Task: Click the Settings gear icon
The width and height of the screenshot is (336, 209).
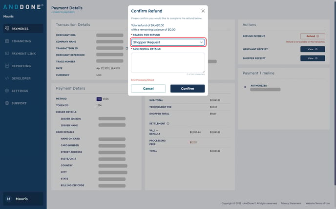Action: click(7, 91)
